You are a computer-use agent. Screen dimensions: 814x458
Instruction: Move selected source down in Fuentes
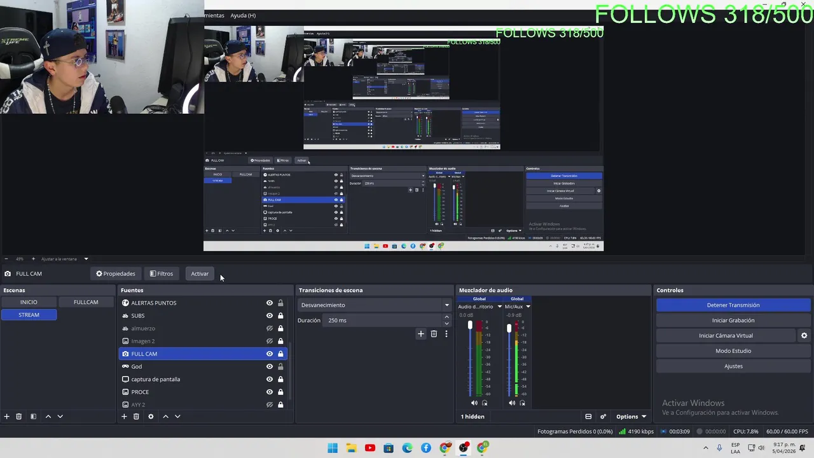pyautogui.click(x=177, y=417)
